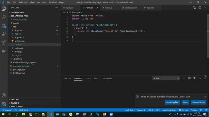Open the Extensions view

coord(4,43)
